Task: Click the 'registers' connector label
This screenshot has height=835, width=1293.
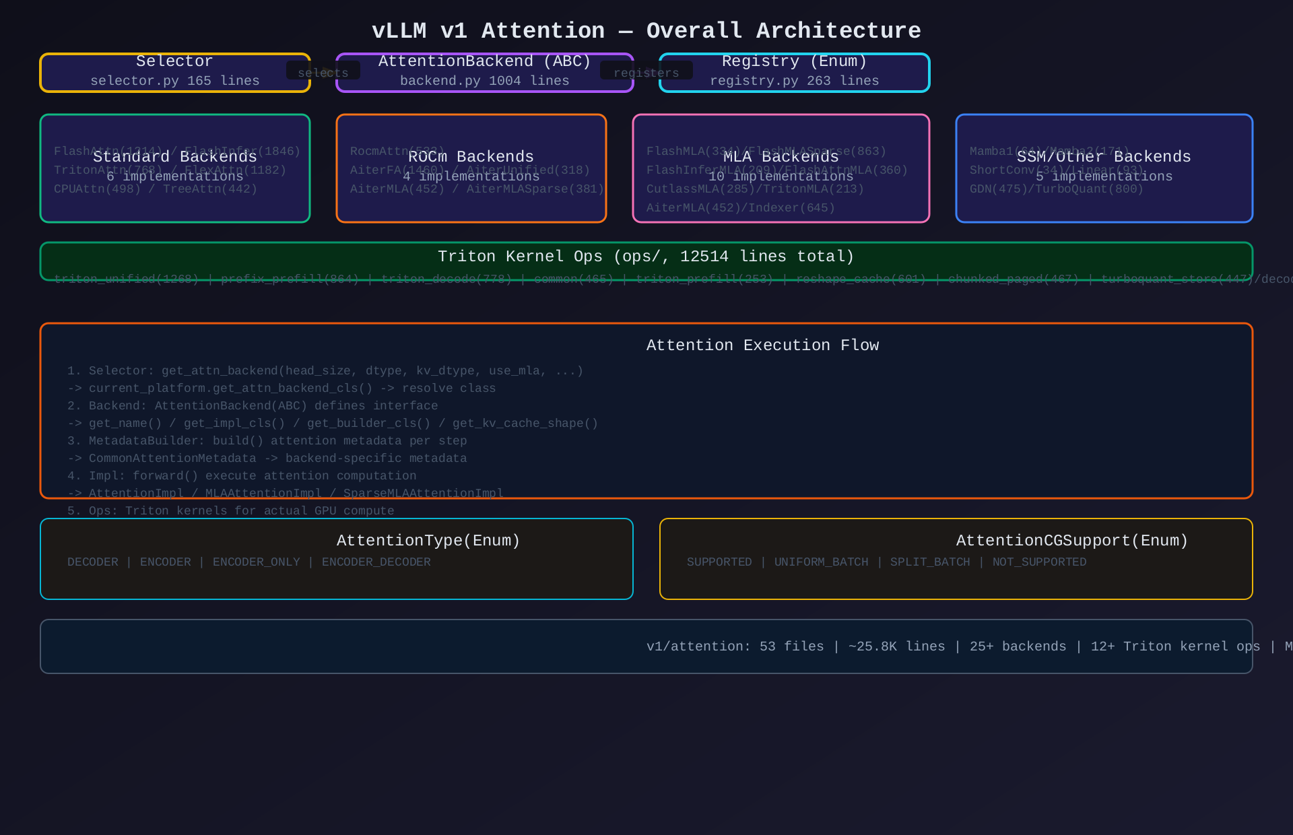Action: (646, 73)
